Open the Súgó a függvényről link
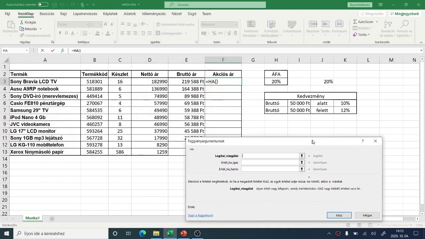The image size is (425, 239). click(x=201, y=215)
